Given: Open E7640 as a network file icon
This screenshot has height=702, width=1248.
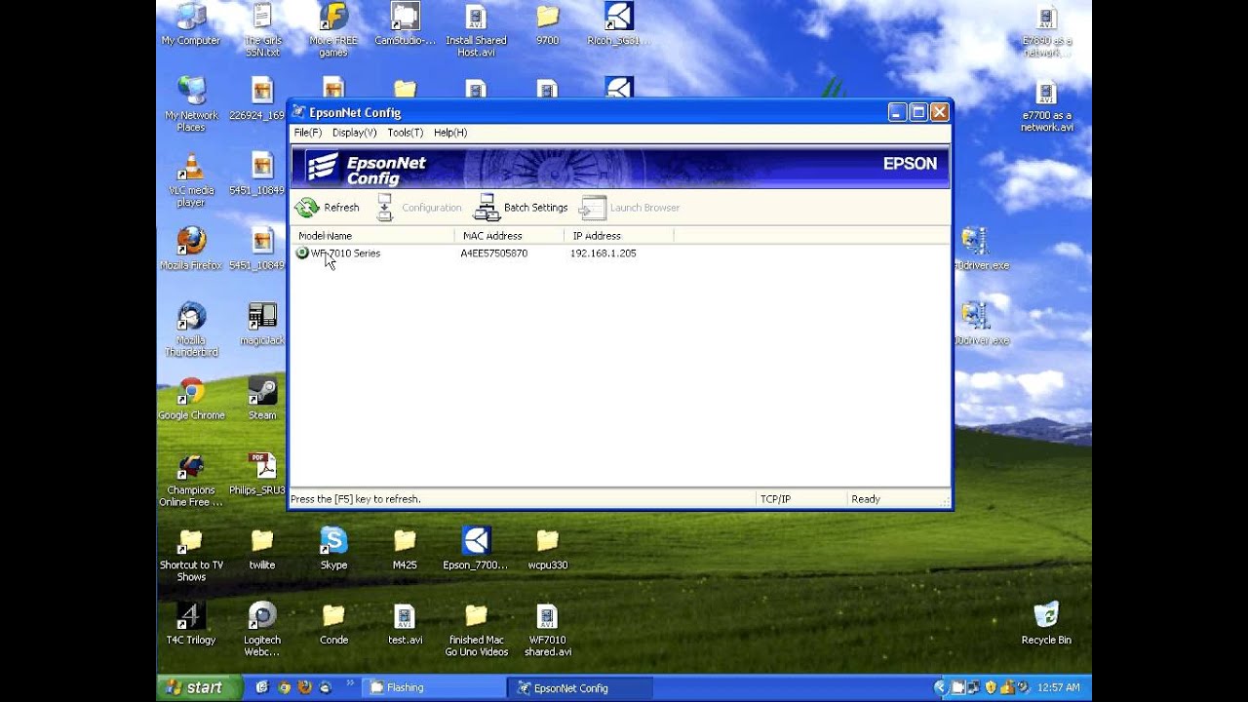Looking at the screenshot, I should 1046,30.
